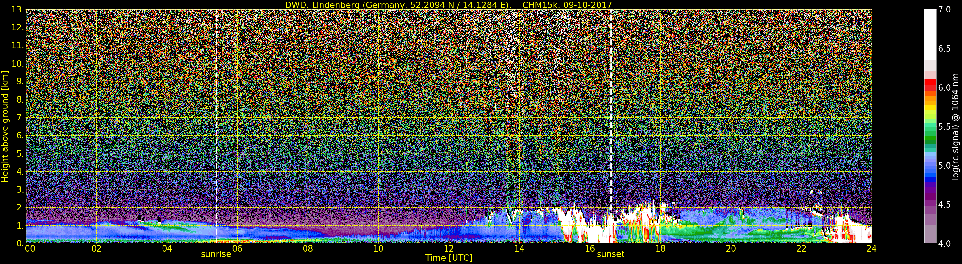Click the white dashed sunrise marker line
This screenshot has width=962, height=264.
pos(216,126)
